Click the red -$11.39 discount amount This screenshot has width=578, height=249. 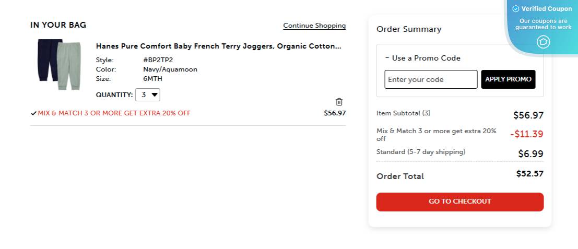(526, 134)
